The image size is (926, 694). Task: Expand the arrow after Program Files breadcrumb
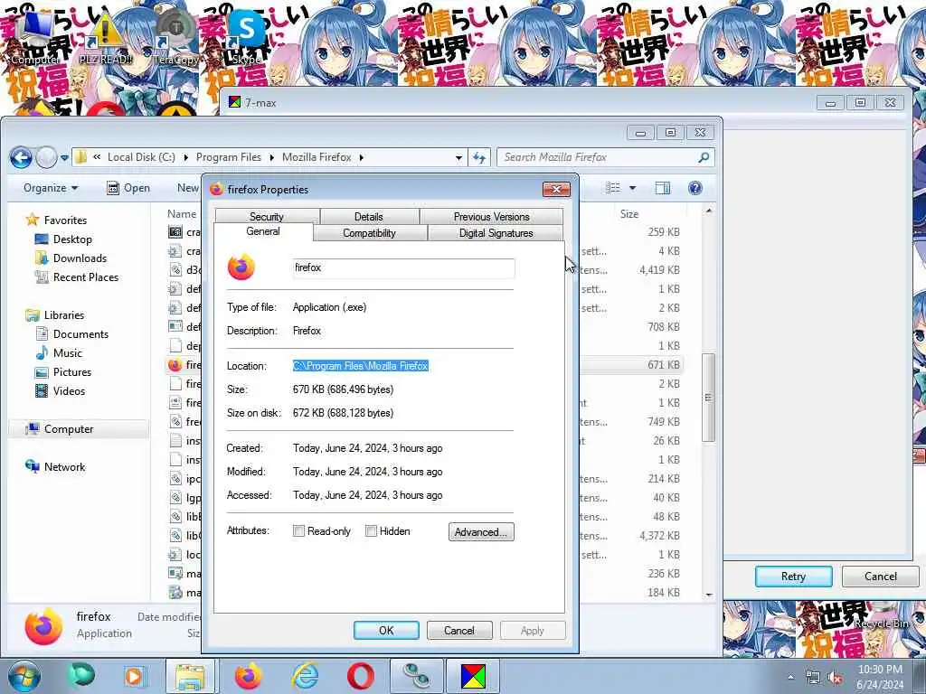[271, 157]
